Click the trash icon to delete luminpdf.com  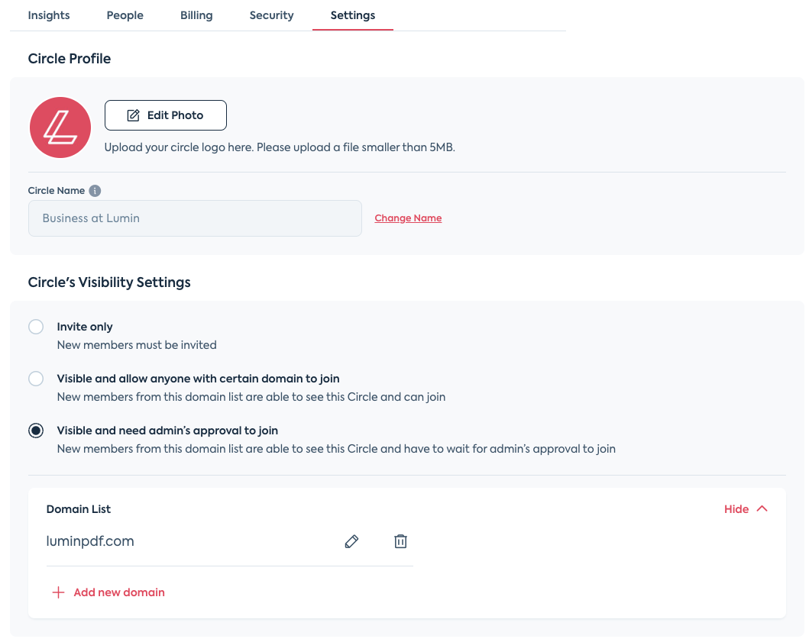pyautogui.click(x=400, y=541)
